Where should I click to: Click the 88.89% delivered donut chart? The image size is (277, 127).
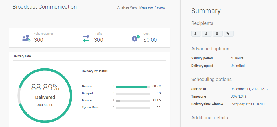click(45, 96)
